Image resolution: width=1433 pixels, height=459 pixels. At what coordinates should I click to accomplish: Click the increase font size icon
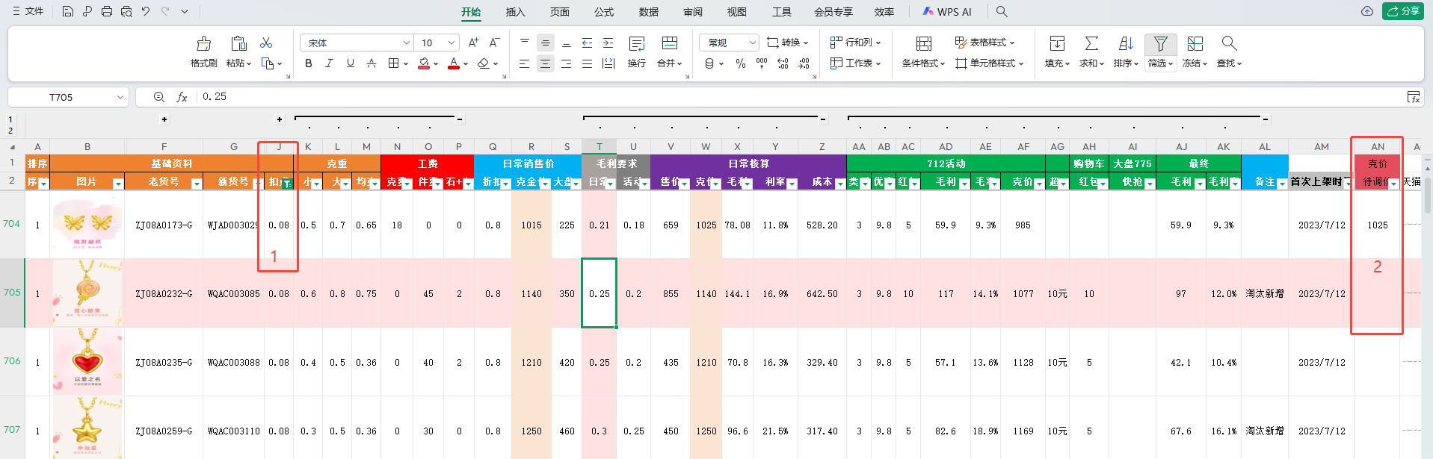click(473, 43)
